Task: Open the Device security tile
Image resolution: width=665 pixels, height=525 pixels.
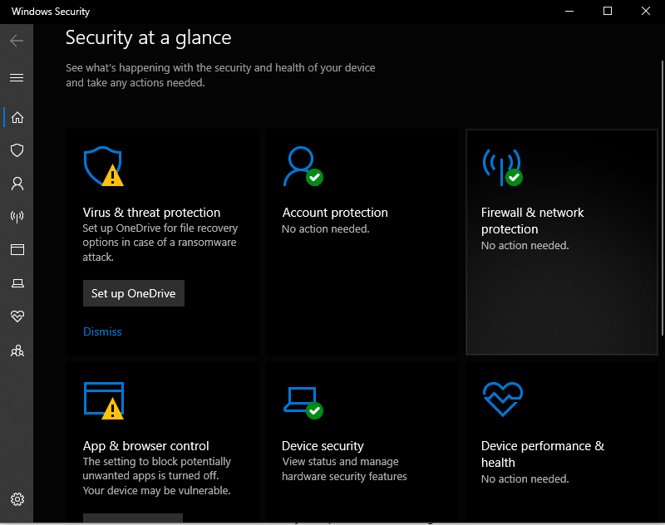Action: click(323, 446)
